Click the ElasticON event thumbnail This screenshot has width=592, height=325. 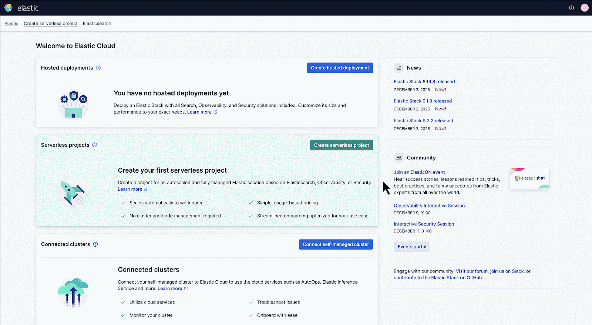(529, 179)
